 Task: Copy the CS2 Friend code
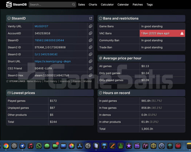(x=90, y=68)
